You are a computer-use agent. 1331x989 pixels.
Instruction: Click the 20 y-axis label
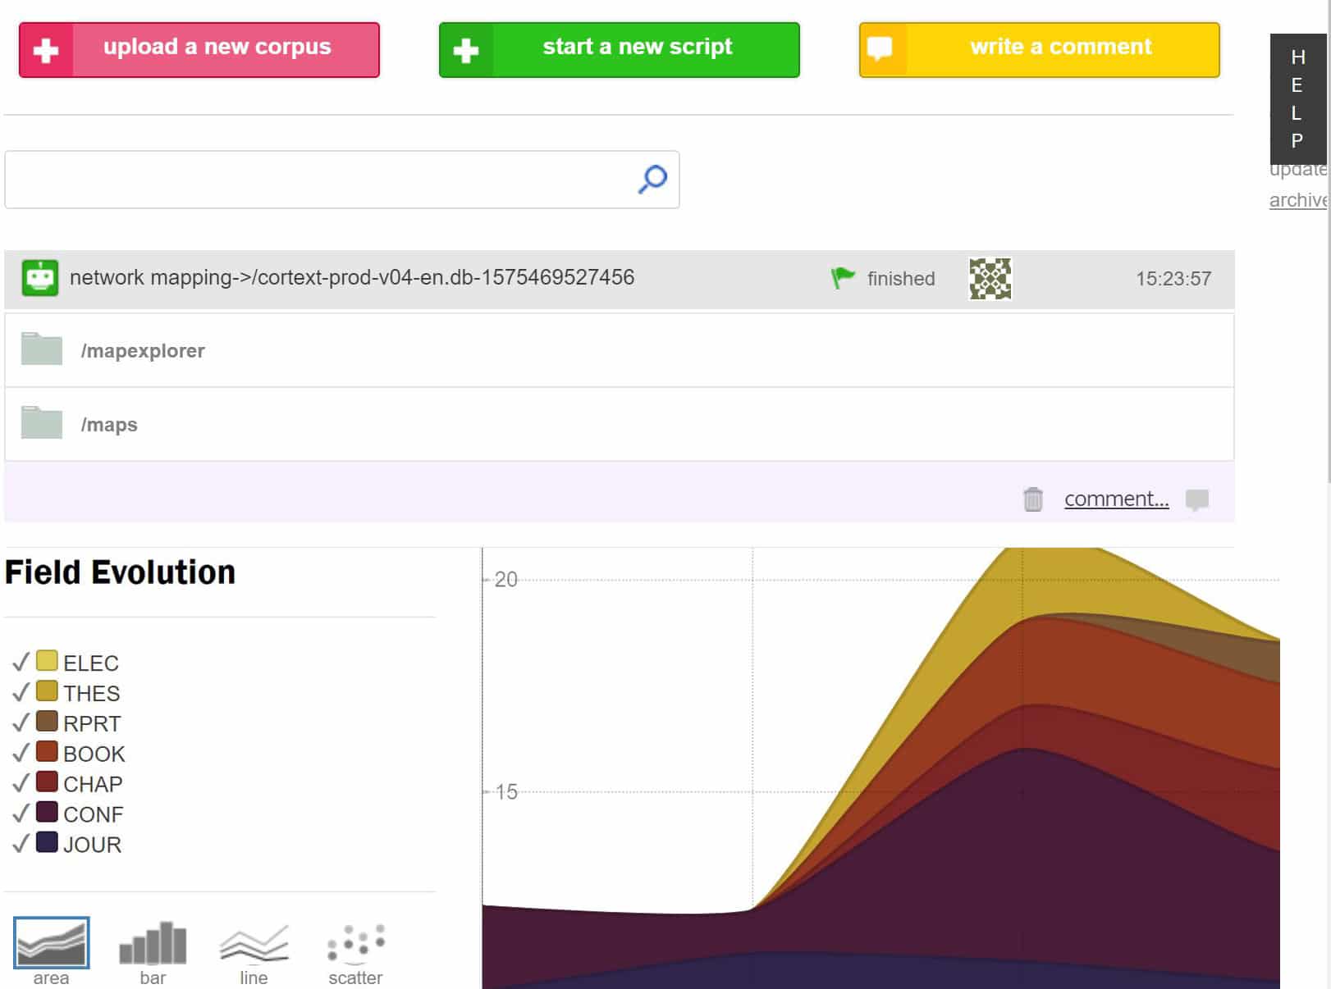505,580
